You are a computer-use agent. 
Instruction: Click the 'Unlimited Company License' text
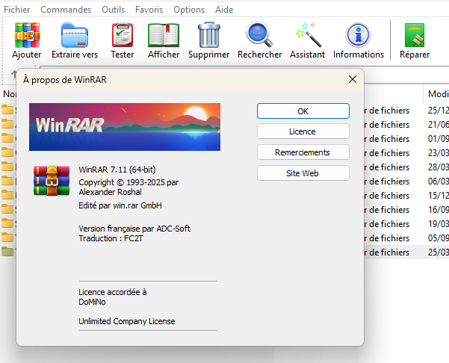(x=127, y=321)
